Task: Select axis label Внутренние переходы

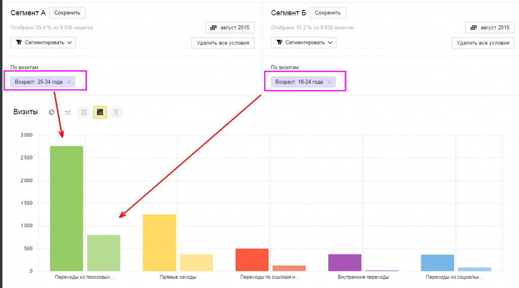Action: [x=363, y=277]
